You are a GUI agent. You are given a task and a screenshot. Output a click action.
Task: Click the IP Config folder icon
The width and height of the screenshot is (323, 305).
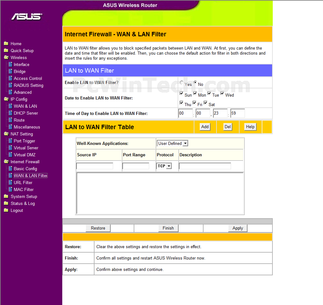[x=6, y=99]
